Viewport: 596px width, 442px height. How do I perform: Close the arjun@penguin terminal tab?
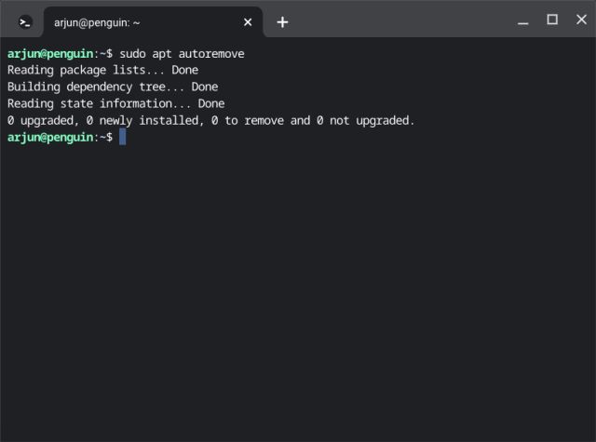pyautogui.click(x=248, y=21)
